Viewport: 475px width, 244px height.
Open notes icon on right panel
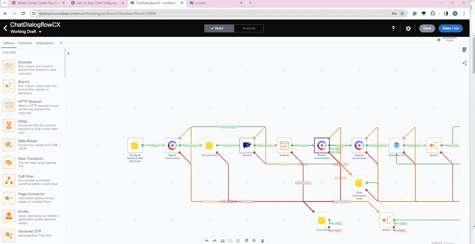(465, 50)
